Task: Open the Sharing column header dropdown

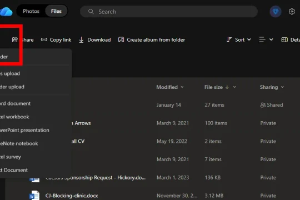Action: [x=272, y=87]
